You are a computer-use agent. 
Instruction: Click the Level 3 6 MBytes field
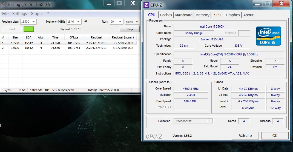(x=248, y=108)
